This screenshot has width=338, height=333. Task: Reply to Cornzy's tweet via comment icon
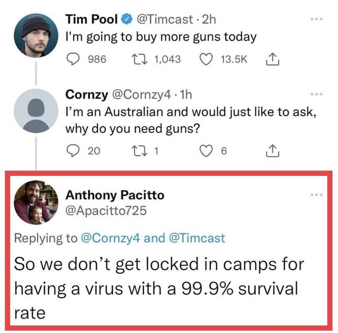click(73, 151)
